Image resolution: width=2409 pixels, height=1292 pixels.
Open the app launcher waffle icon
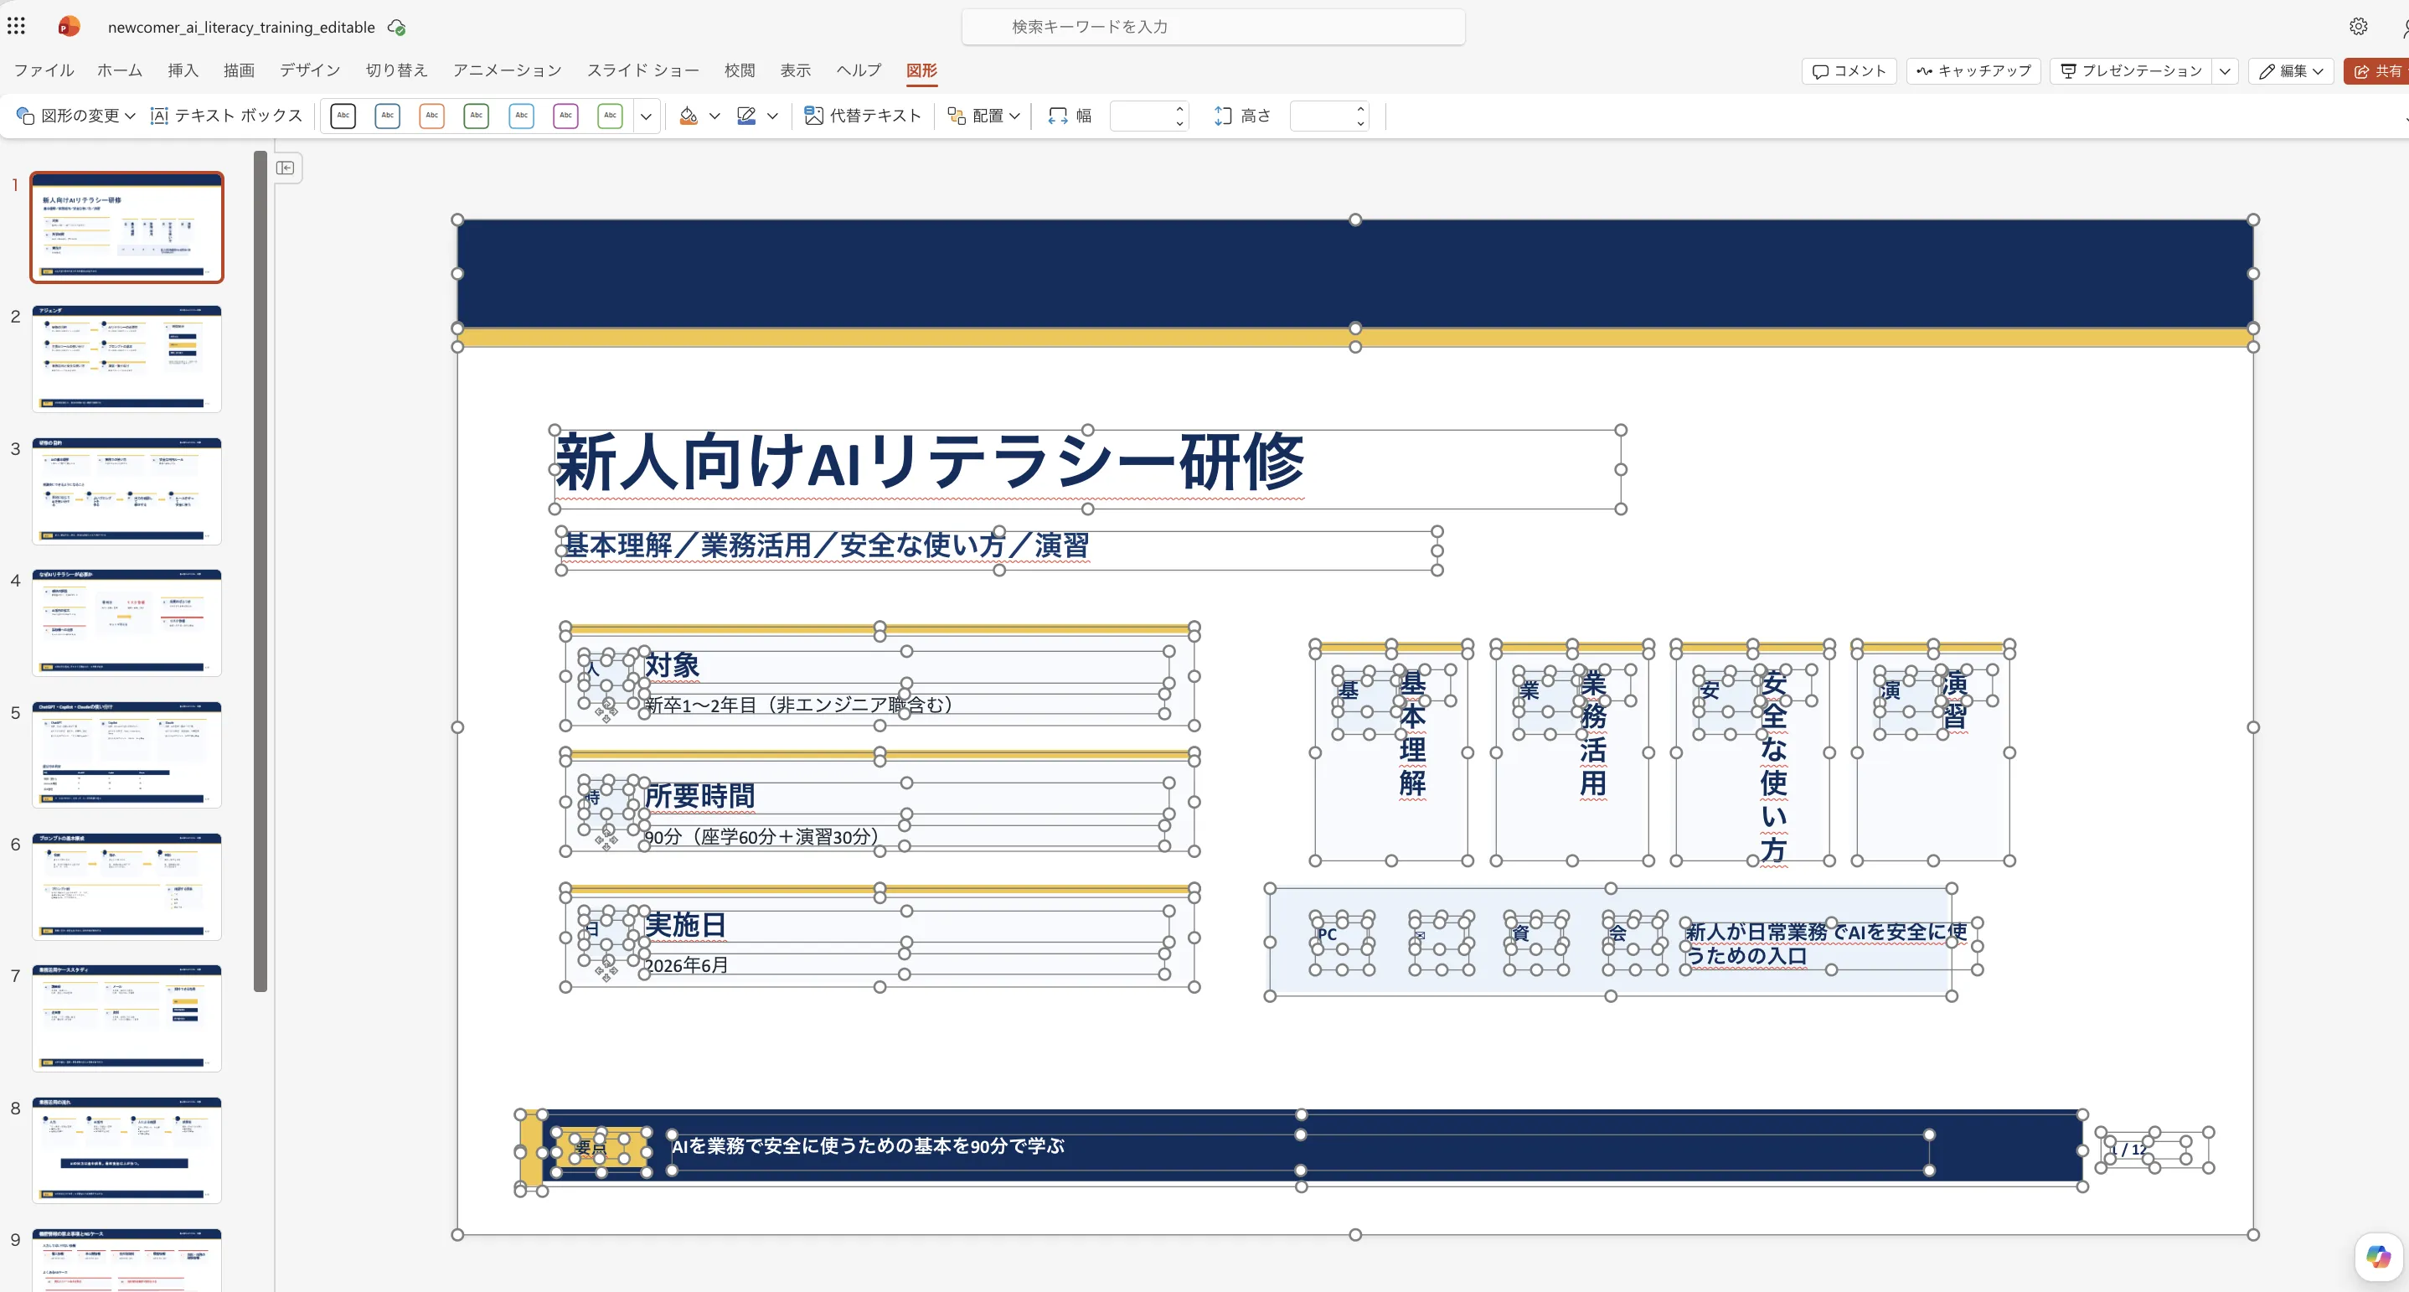point(16,26)
